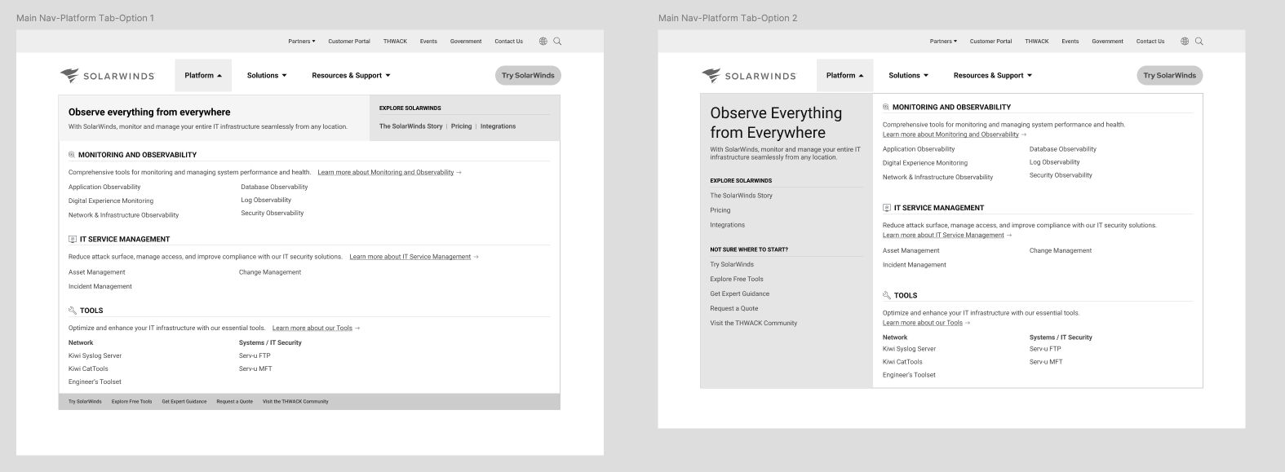Click Request a Quote in Option 2 sidebar
This screenshot has height=472, width=1285.
pyautogui.click(x=734, y=308)
